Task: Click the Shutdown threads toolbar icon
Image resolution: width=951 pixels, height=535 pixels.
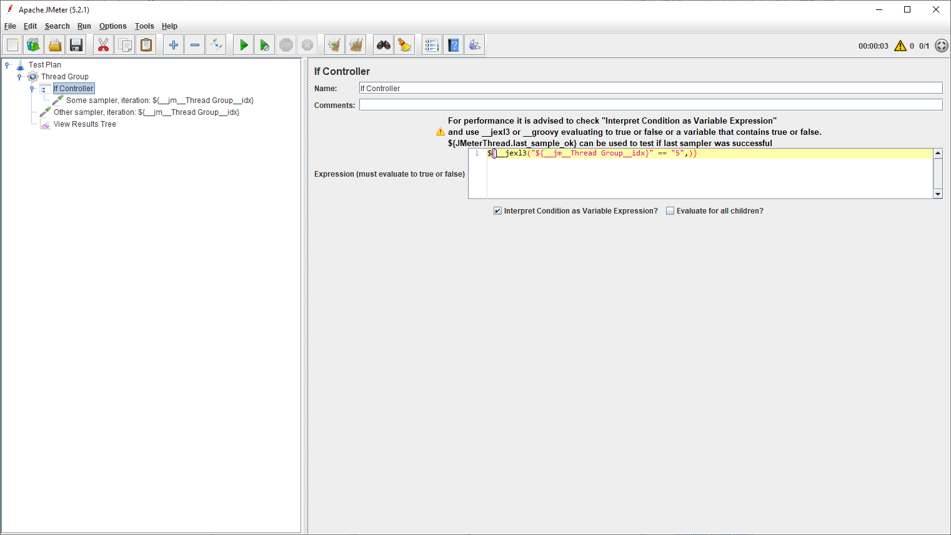Action: click(307, 45)
